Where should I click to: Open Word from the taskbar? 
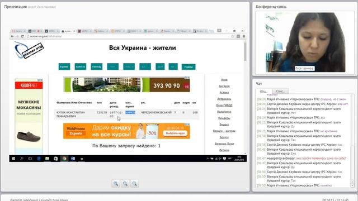[x=73, y=159]
